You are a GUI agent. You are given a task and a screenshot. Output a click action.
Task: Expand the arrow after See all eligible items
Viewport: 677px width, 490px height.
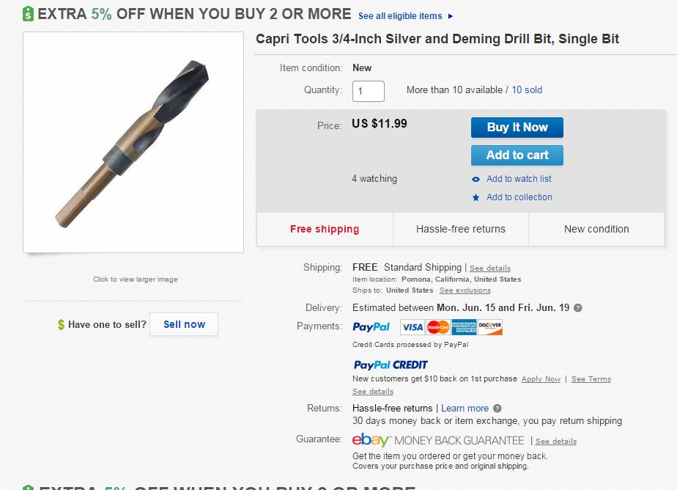pyautogui.click(x=450, y=16)
